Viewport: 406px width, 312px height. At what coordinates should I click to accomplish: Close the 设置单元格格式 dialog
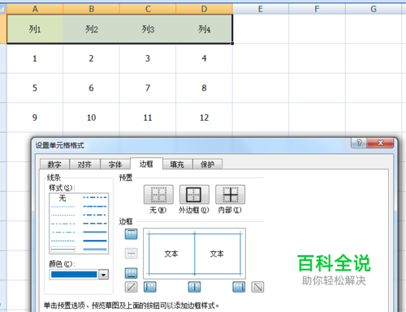click(x=381, y=143)
